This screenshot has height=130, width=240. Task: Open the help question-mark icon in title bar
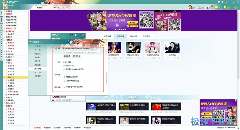pyautogui.click(x=219, y=2)
